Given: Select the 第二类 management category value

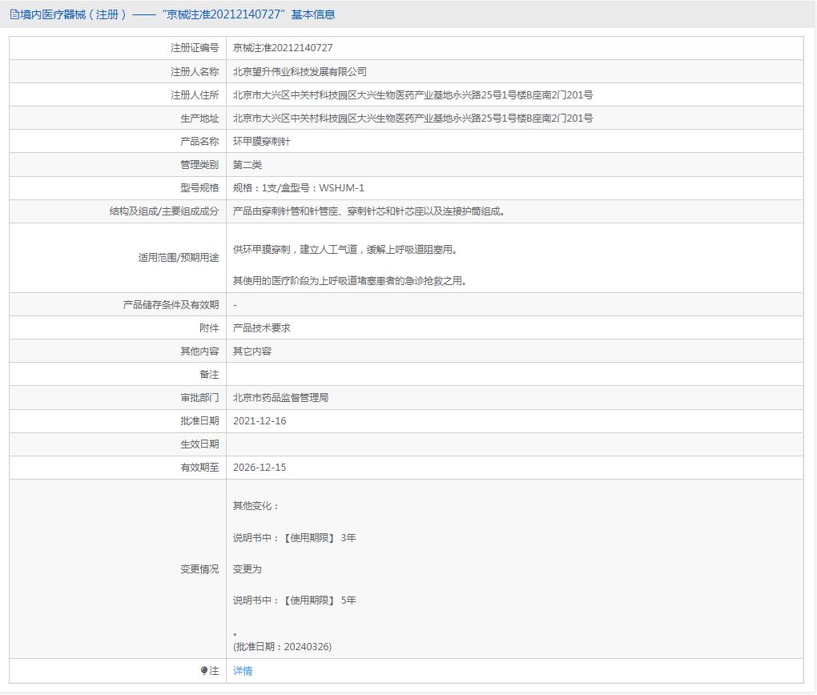Looking at the screenshot, I should click(248, 165).
